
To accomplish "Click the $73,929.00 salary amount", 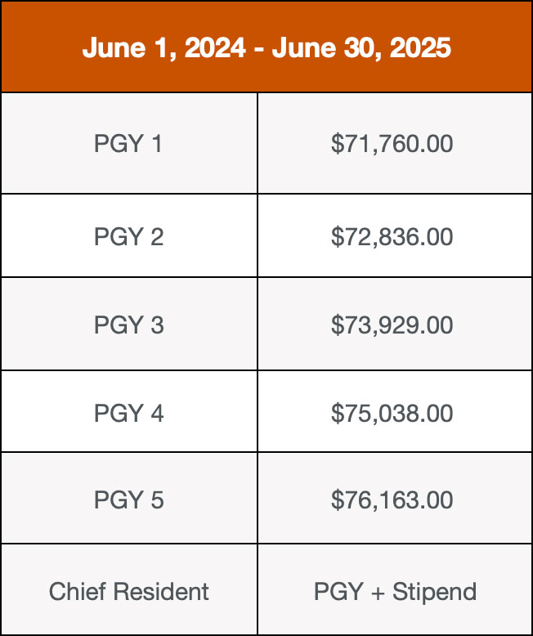I will (x=392, y=325).
